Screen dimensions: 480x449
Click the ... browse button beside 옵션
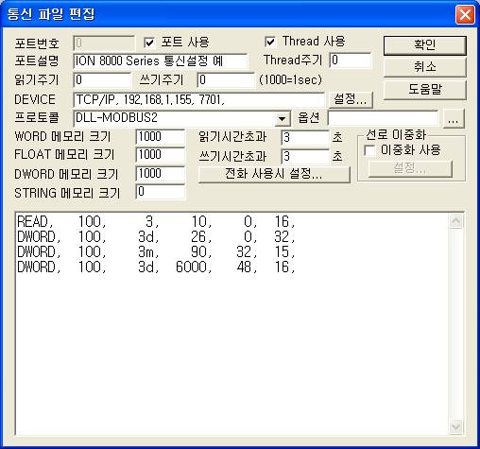point(454,119)
